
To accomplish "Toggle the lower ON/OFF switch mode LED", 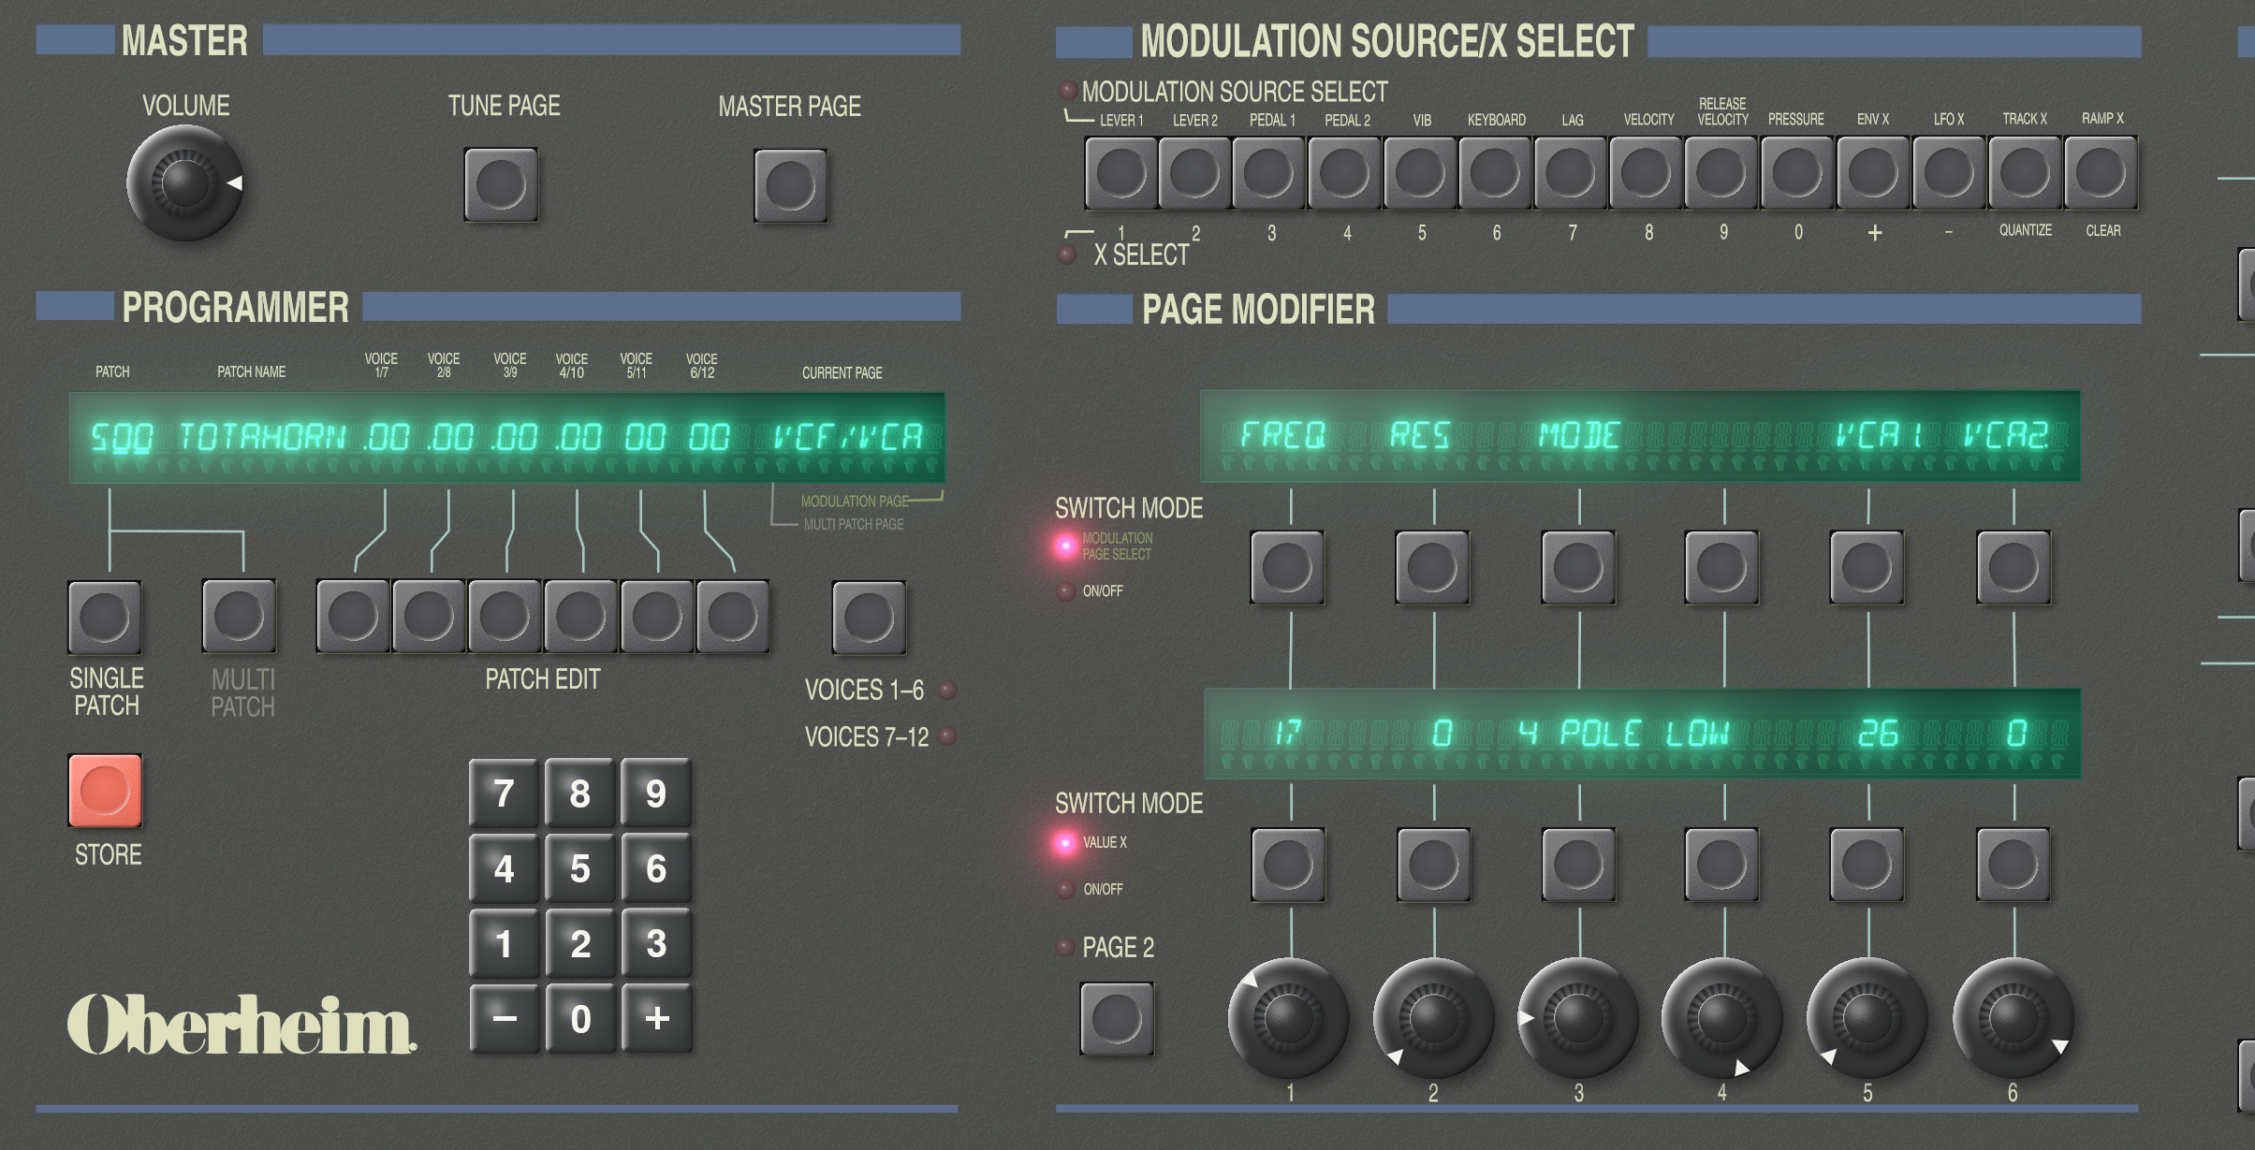I will click(1065, 888).
